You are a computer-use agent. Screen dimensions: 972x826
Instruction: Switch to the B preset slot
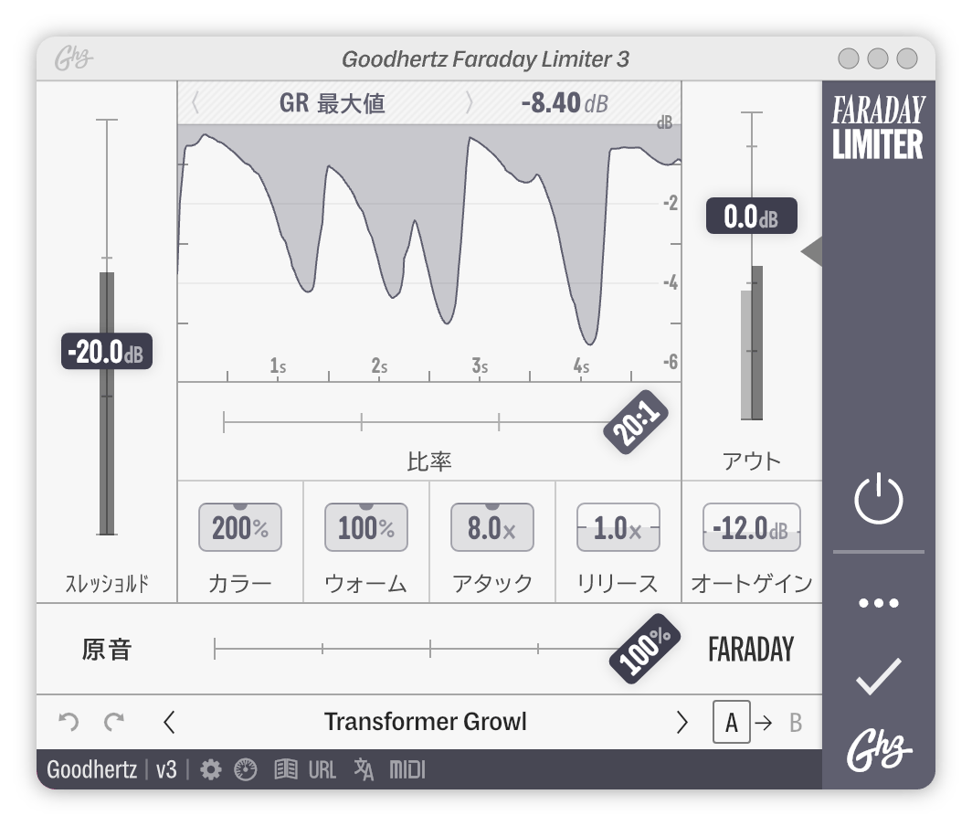click(x=796, y=723)
